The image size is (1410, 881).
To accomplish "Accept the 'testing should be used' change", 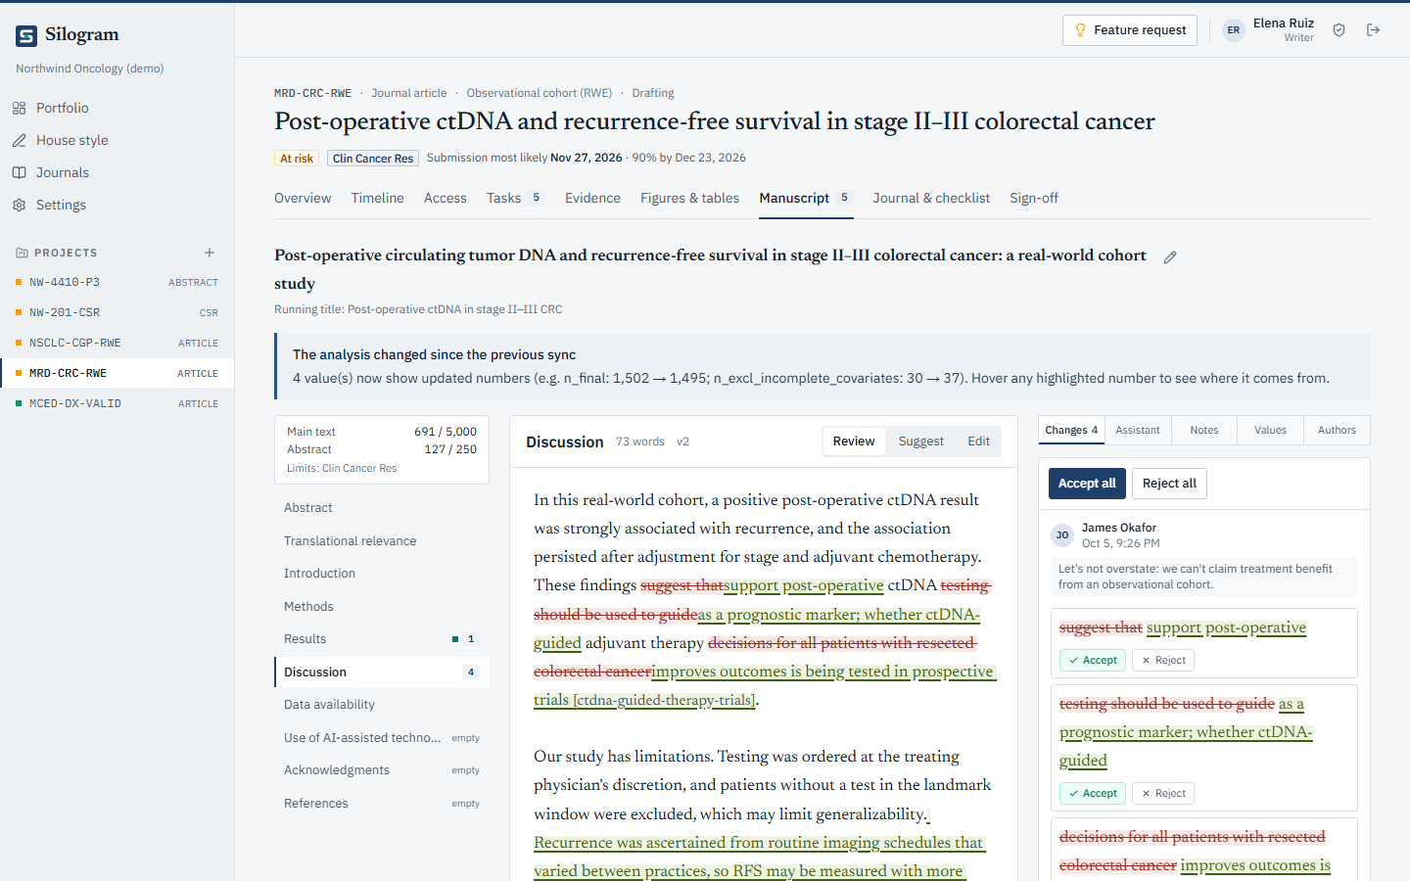I will tap(1093, 793).
